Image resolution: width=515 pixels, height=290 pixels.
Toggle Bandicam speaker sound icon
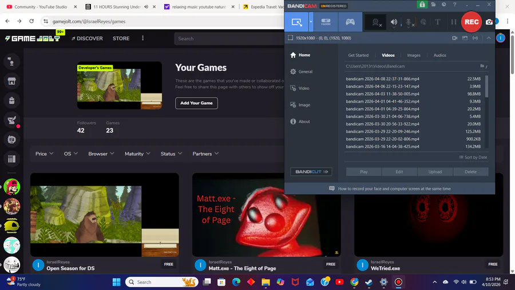[394, 22]
